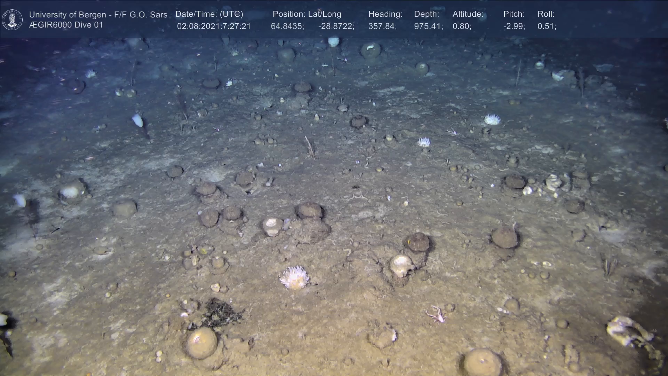Click the University of Bergen logo
The width and height of the screenshot is (668, 376).
(12, 19)
